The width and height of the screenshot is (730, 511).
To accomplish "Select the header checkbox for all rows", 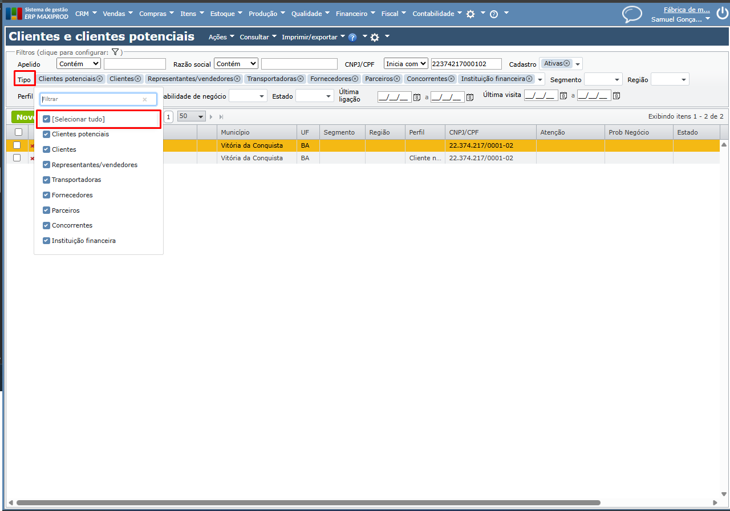I will (18, 132).
